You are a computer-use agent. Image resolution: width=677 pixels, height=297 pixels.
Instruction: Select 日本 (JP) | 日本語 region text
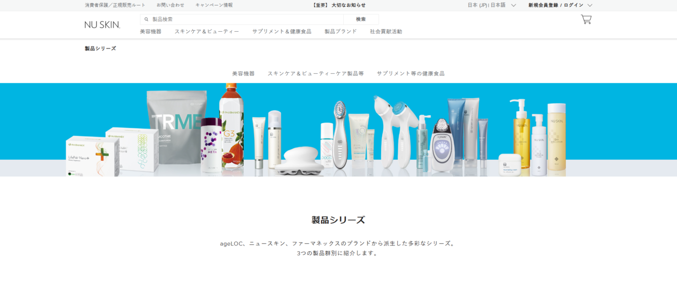(x=486, y=5)
